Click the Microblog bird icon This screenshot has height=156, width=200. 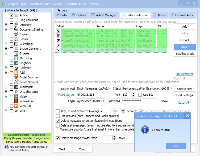point(16,58)
